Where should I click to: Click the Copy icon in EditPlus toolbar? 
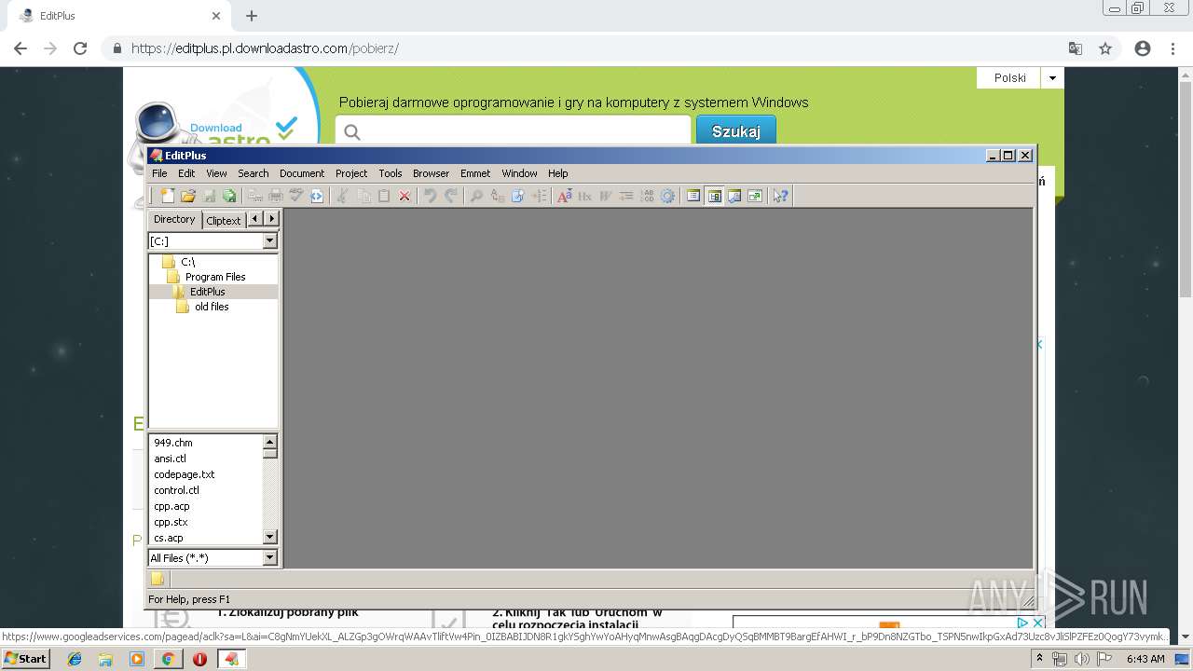[x=363, y=196]
